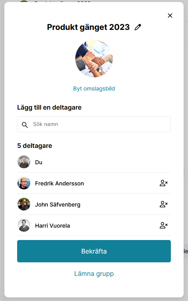Image resolution: width=188 pixels, height=301 pixels.
Task: Select the John Säfvenberg name entry
Action: pyautogui.click(x=58, y=205)
